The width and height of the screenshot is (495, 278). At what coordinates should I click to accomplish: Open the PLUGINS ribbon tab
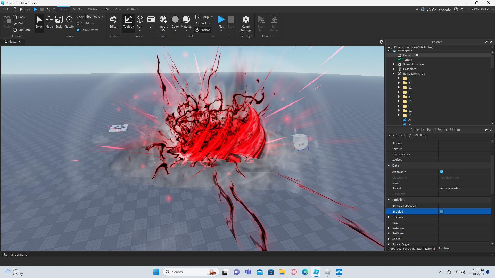133,9
